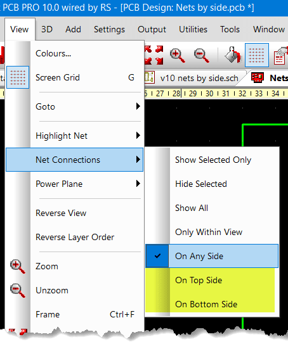Screen dimensions: 288x344
Task: Click the PCB board icon on Nets tab
Action: 258,78
